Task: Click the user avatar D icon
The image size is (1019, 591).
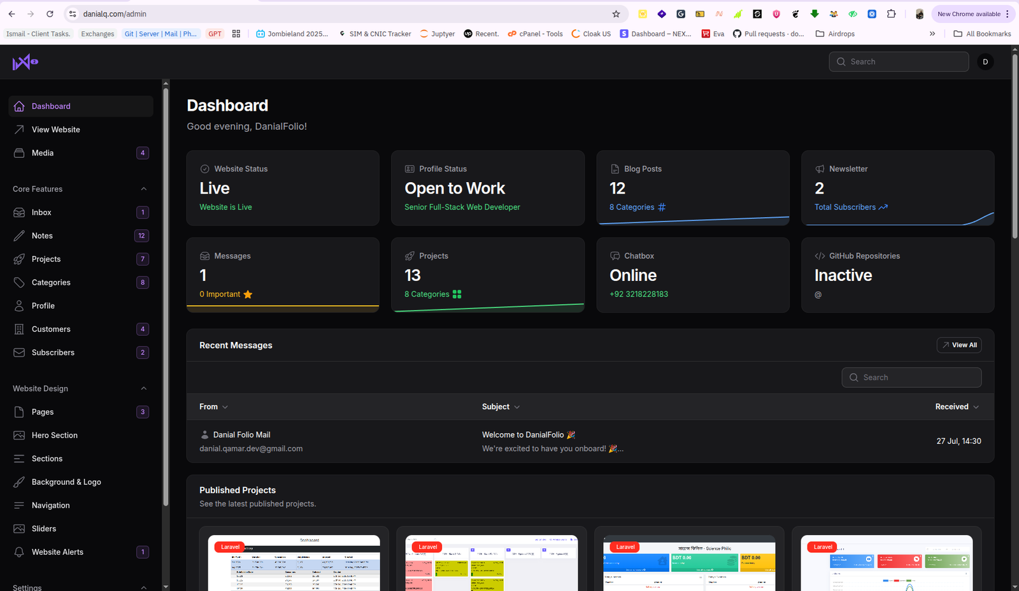Action: point(985,62)
